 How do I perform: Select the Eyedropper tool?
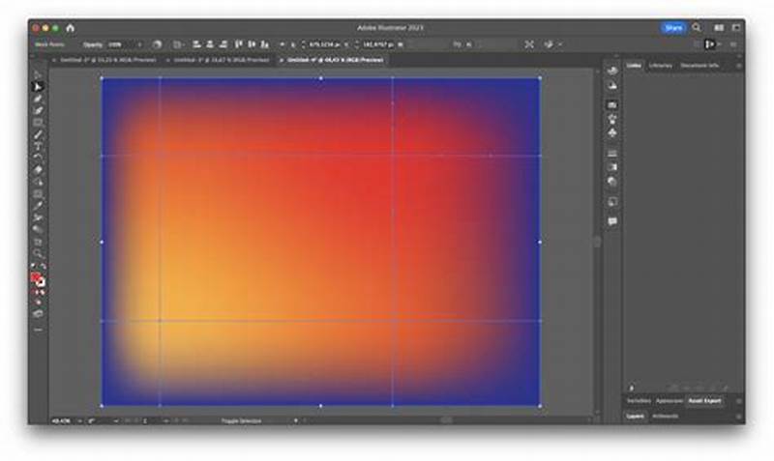38,206
